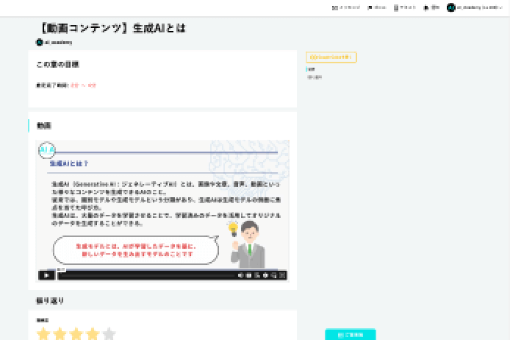
Task: Enter fullscreen mode on video player
Action: click(281, 275)
